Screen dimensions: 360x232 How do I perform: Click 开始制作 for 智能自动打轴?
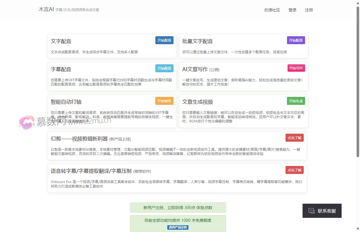tap(164, 101)
